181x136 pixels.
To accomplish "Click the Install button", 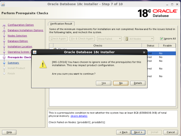I will click(154, 132).
